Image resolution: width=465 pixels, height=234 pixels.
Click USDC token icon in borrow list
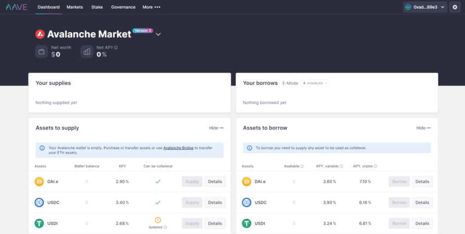[x=246, y=203]
